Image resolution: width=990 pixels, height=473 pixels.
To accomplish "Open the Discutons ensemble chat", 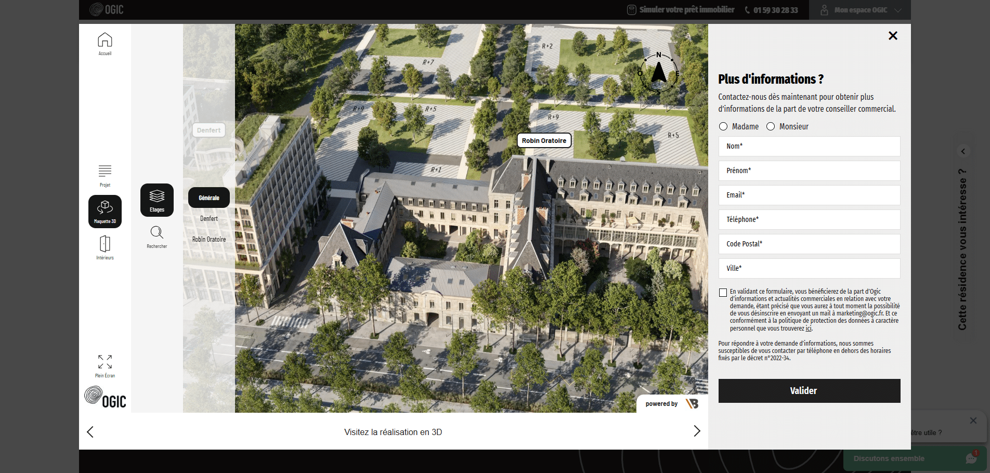I will 915,458.
